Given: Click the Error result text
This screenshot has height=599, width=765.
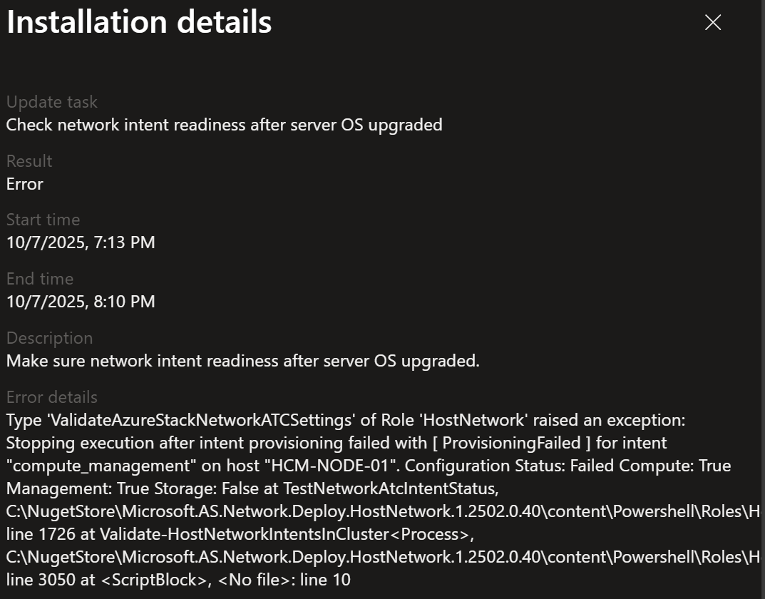Looking at the screenshot, I should tap(24, 184).
